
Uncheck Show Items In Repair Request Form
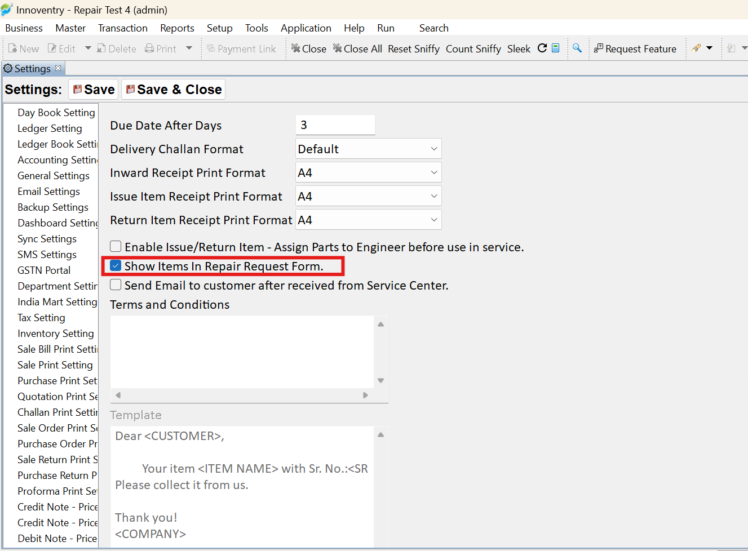116,266
